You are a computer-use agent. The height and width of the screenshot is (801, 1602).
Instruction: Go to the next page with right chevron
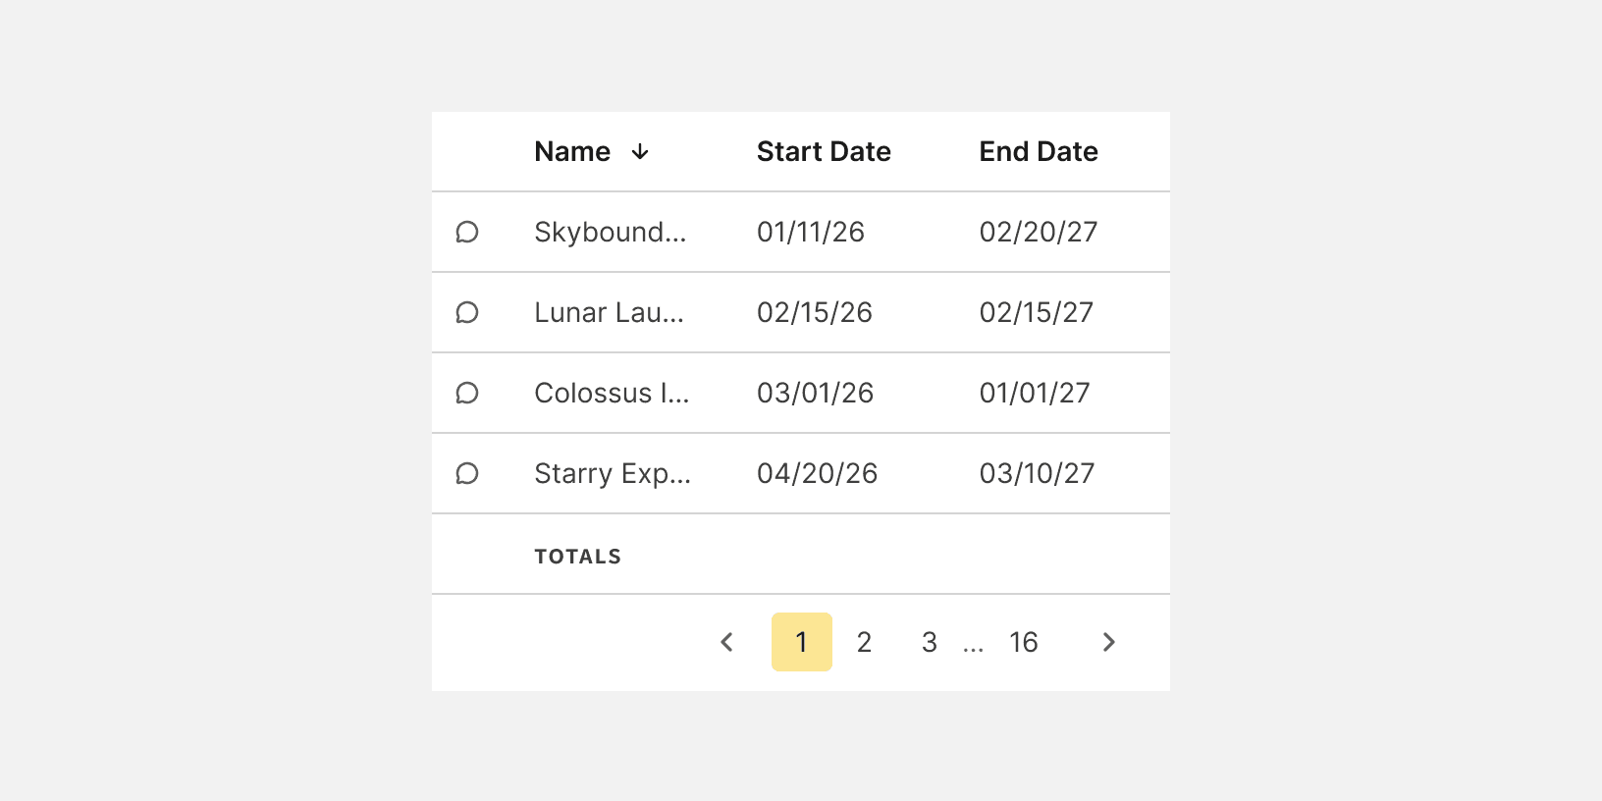[x=1109, y=642]
